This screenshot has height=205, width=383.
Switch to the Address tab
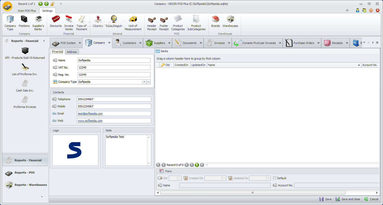coord(72,52)
